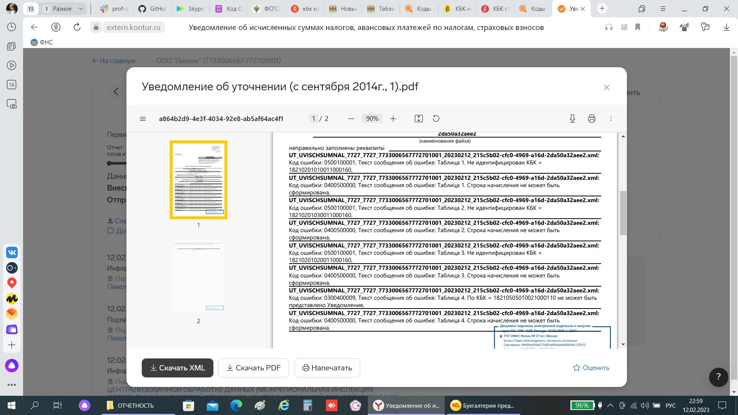Open the browser headphones read-aloud icon
Image resolution: width=738 pixels, height=415 pixels.
tap(609, 27)
